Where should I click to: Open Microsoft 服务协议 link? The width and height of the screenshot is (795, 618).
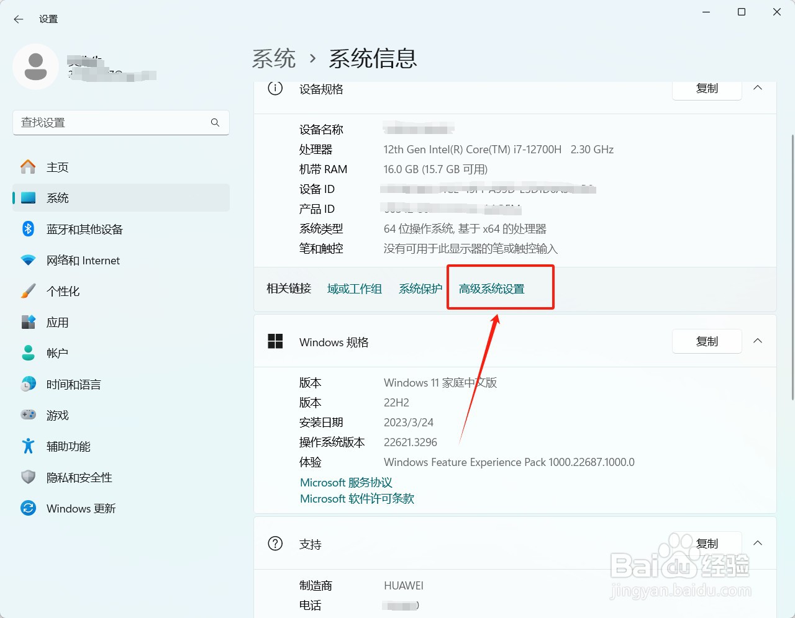(346, 483)
